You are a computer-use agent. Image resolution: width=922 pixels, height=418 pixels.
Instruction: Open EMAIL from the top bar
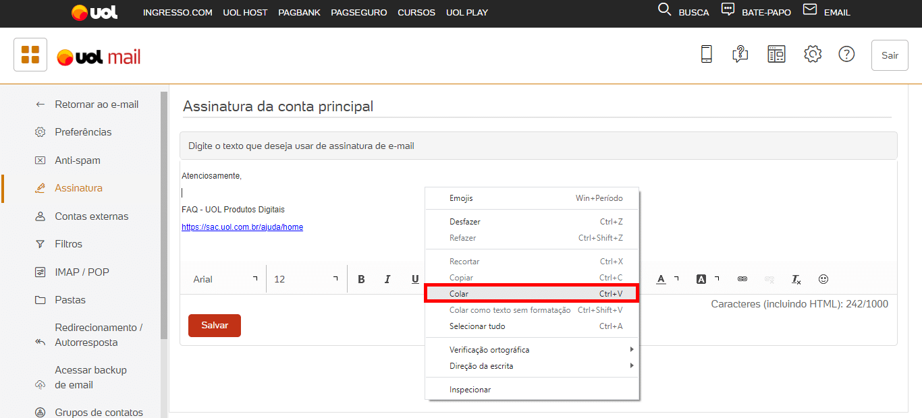(827, 12)
